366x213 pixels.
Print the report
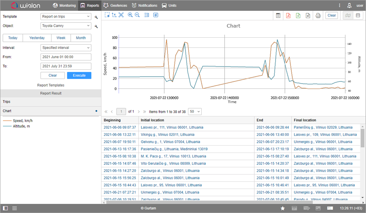coord(318,16)
